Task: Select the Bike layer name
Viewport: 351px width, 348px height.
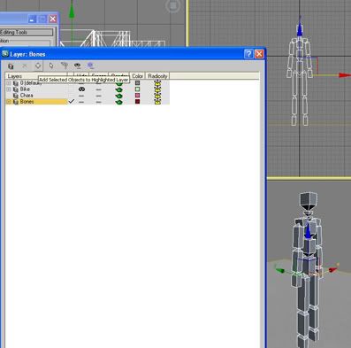Action: click(25, 89)
